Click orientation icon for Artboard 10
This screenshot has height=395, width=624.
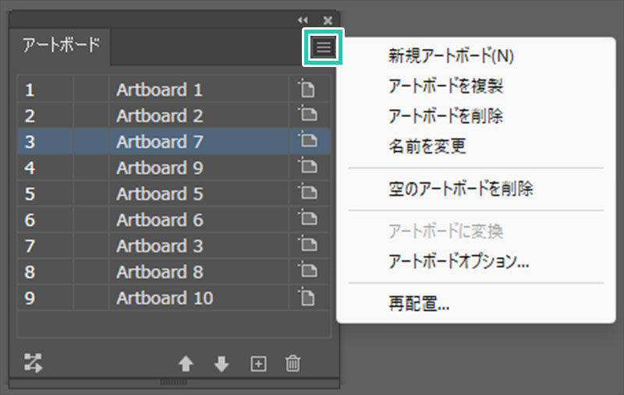(x=308, y=298)
